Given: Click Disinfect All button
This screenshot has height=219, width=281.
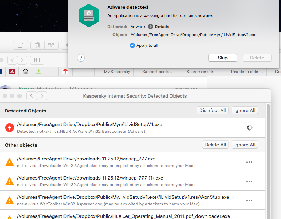Looking at the screenshot, I should pos(212,110).
